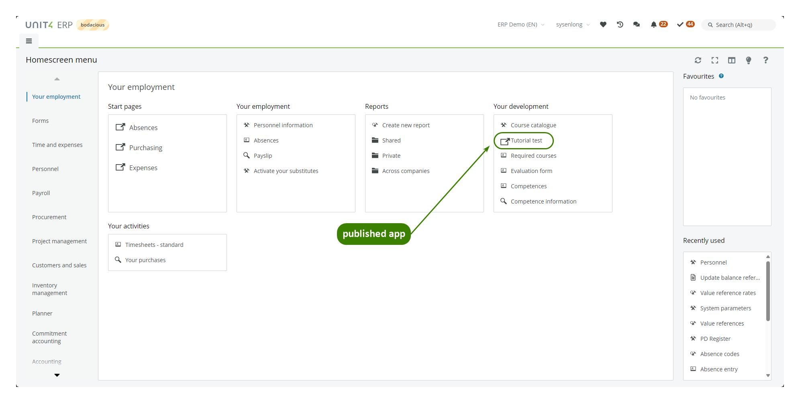Click the lightbulb tips icon
Viewport: 800px width, 403px height.
[749, 60]
